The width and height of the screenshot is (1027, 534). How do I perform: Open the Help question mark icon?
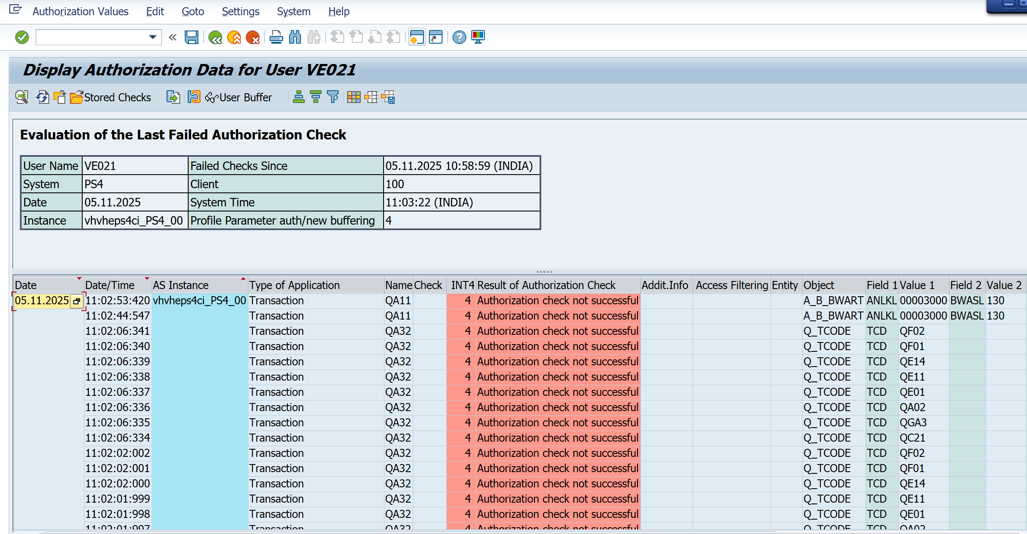[459, 37]
